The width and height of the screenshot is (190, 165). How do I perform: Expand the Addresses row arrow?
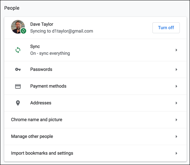point(176,103)
